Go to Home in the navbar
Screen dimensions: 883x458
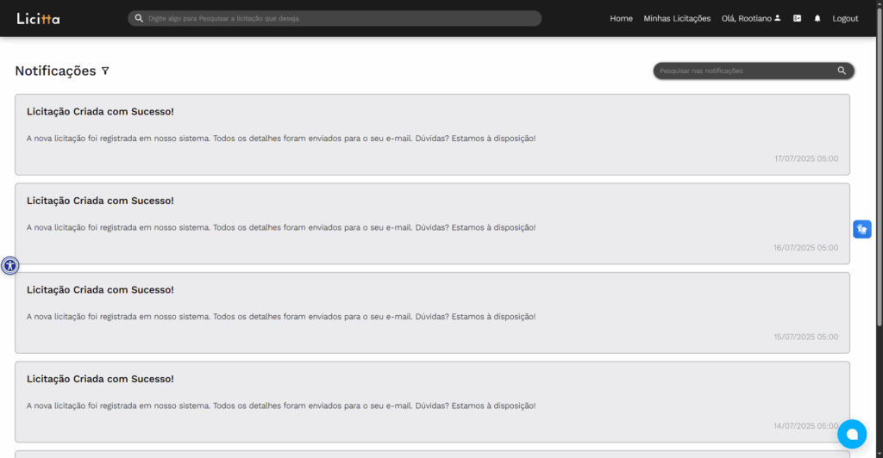[621, 19]
